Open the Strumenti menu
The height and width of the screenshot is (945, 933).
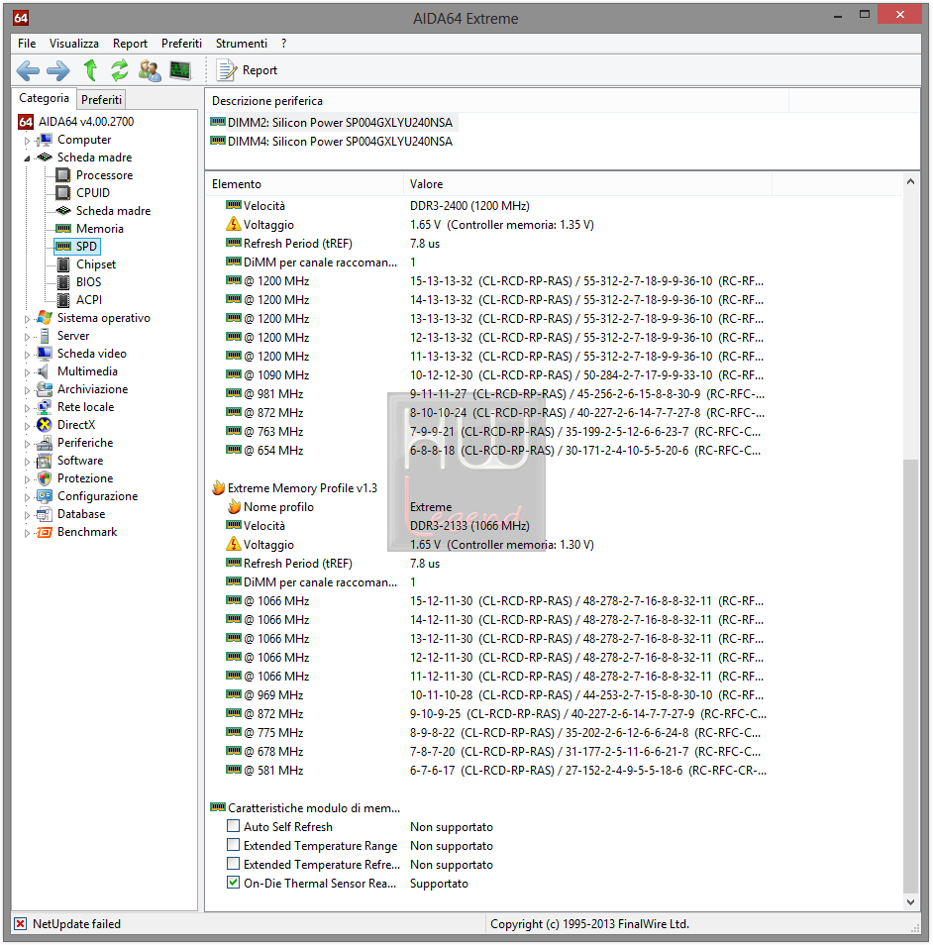[x=241, y=44]
